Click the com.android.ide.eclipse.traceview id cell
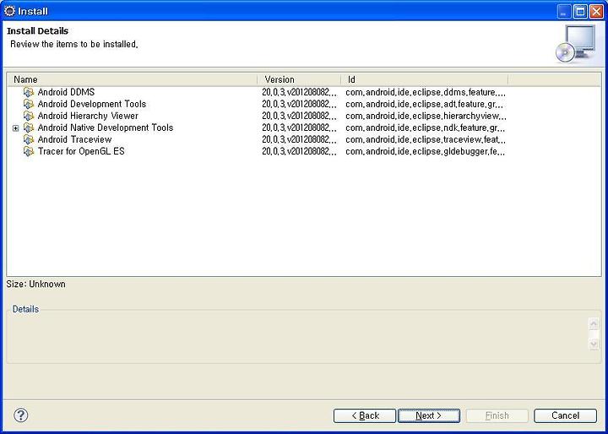Viewport: 608px width, 434px height. click(426, 139)
